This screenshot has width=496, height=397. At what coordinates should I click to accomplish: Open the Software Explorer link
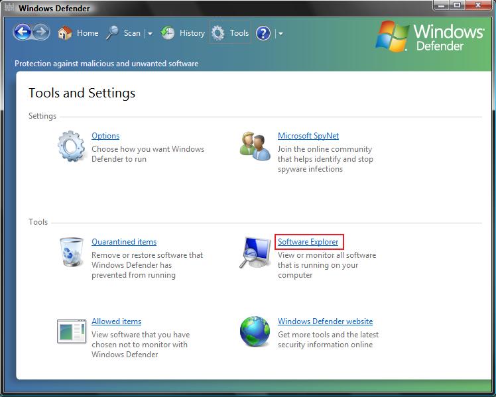[308, 242]
